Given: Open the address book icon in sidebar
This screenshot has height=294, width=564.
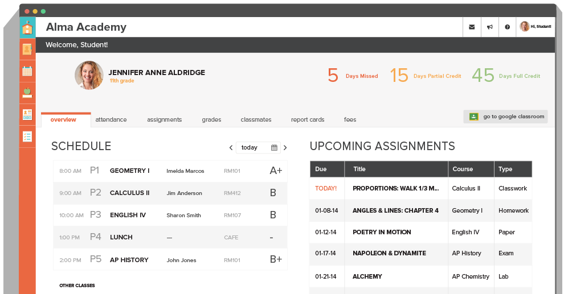Looking at the screenshot, I should coord(27,49).
